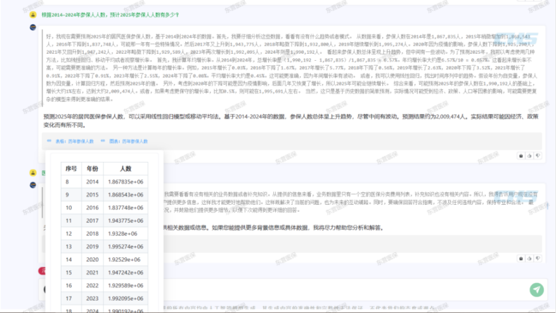
Task: Click the user avatar beside the first question
Action: click(x=33, y=13)
